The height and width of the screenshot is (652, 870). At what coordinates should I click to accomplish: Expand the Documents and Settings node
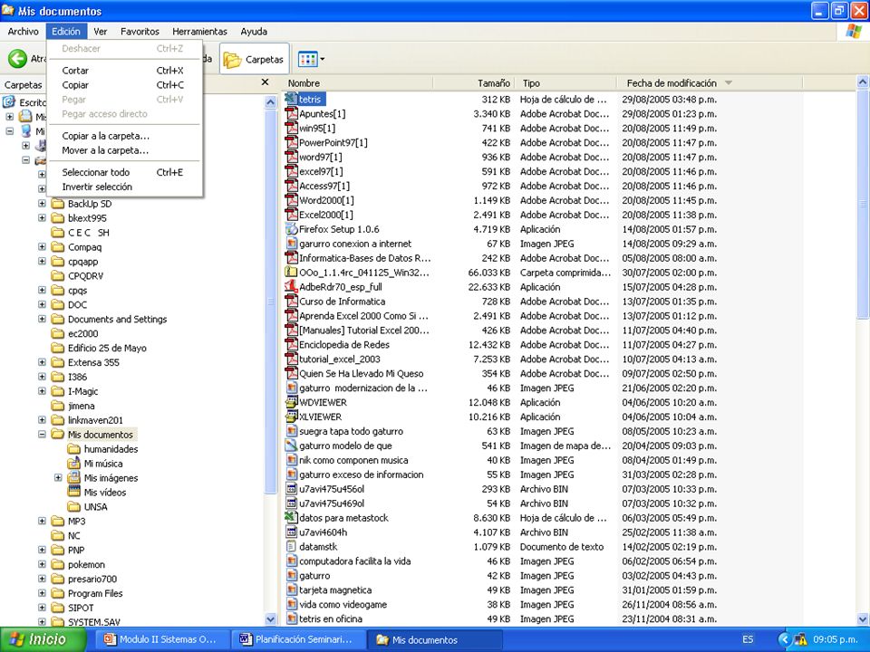42,319
